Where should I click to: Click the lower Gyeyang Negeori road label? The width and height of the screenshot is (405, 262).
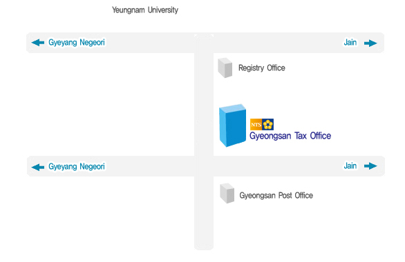pos(77,166)
